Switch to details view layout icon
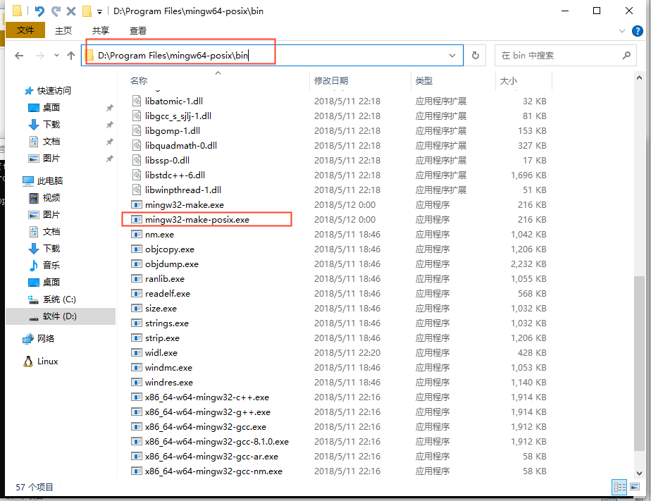This screenshot has height=501, width=651. pyautogui.click(x=619, y=488)
